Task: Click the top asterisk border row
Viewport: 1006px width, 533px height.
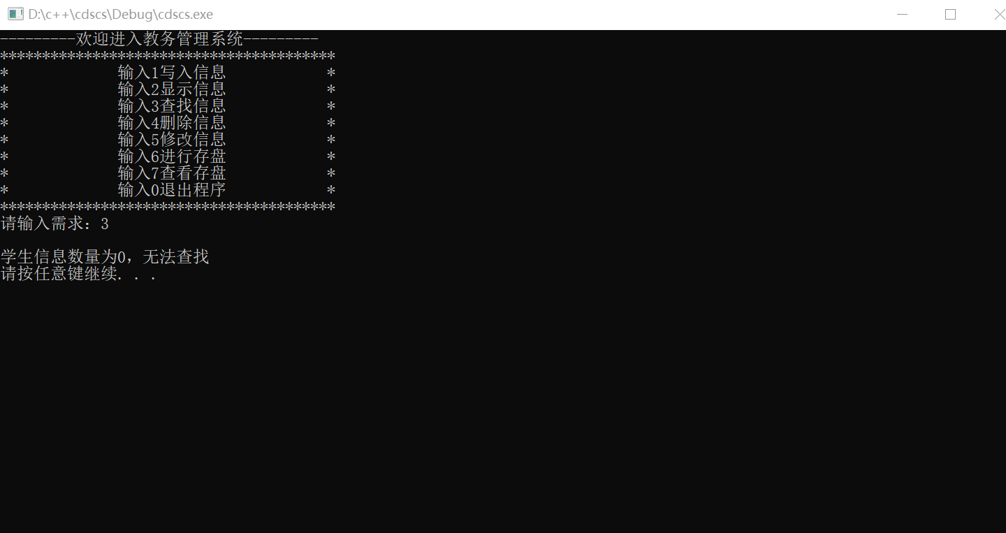Action: [168, 56]
